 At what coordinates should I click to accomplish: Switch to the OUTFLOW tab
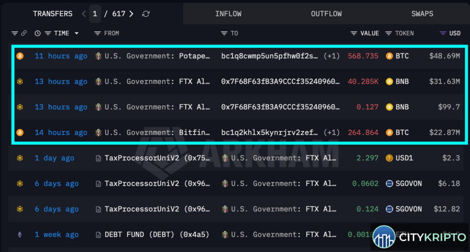coord(326,14)
